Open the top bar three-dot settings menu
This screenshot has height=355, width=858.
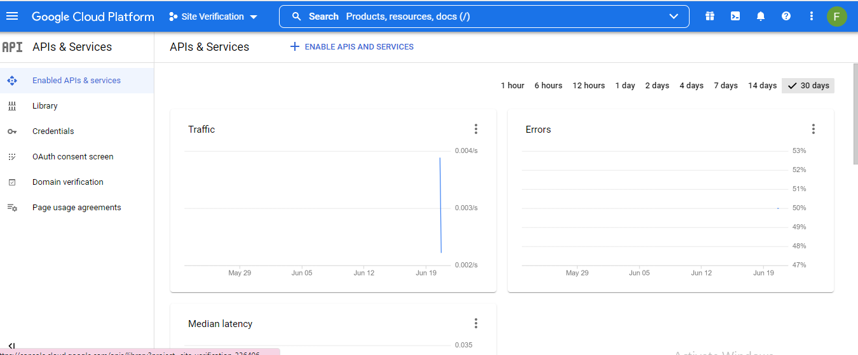(x=812, y=17)
